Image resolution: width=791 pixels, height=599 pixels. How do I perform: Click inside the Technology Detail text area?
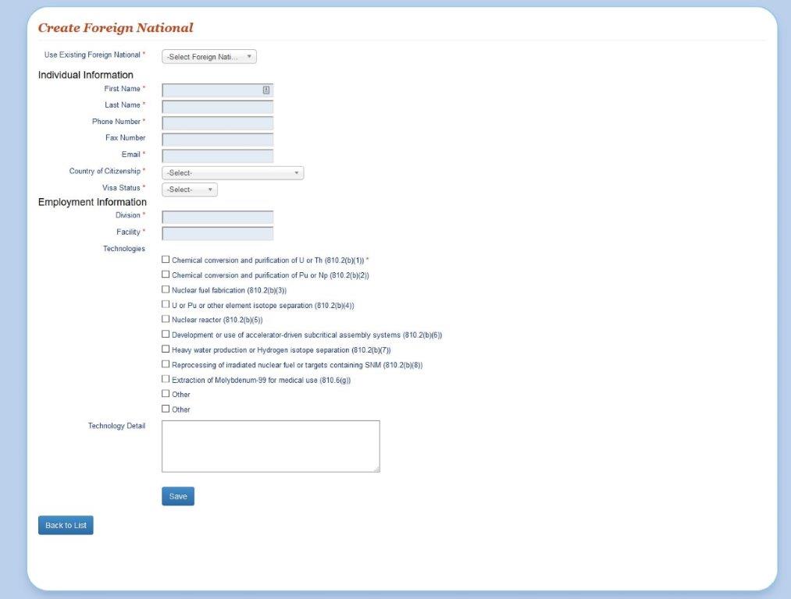tap(270, 446)
